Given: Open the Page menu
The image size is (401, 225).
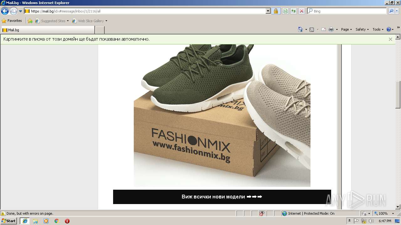Looking at the screenshot, I should point(346,29).
